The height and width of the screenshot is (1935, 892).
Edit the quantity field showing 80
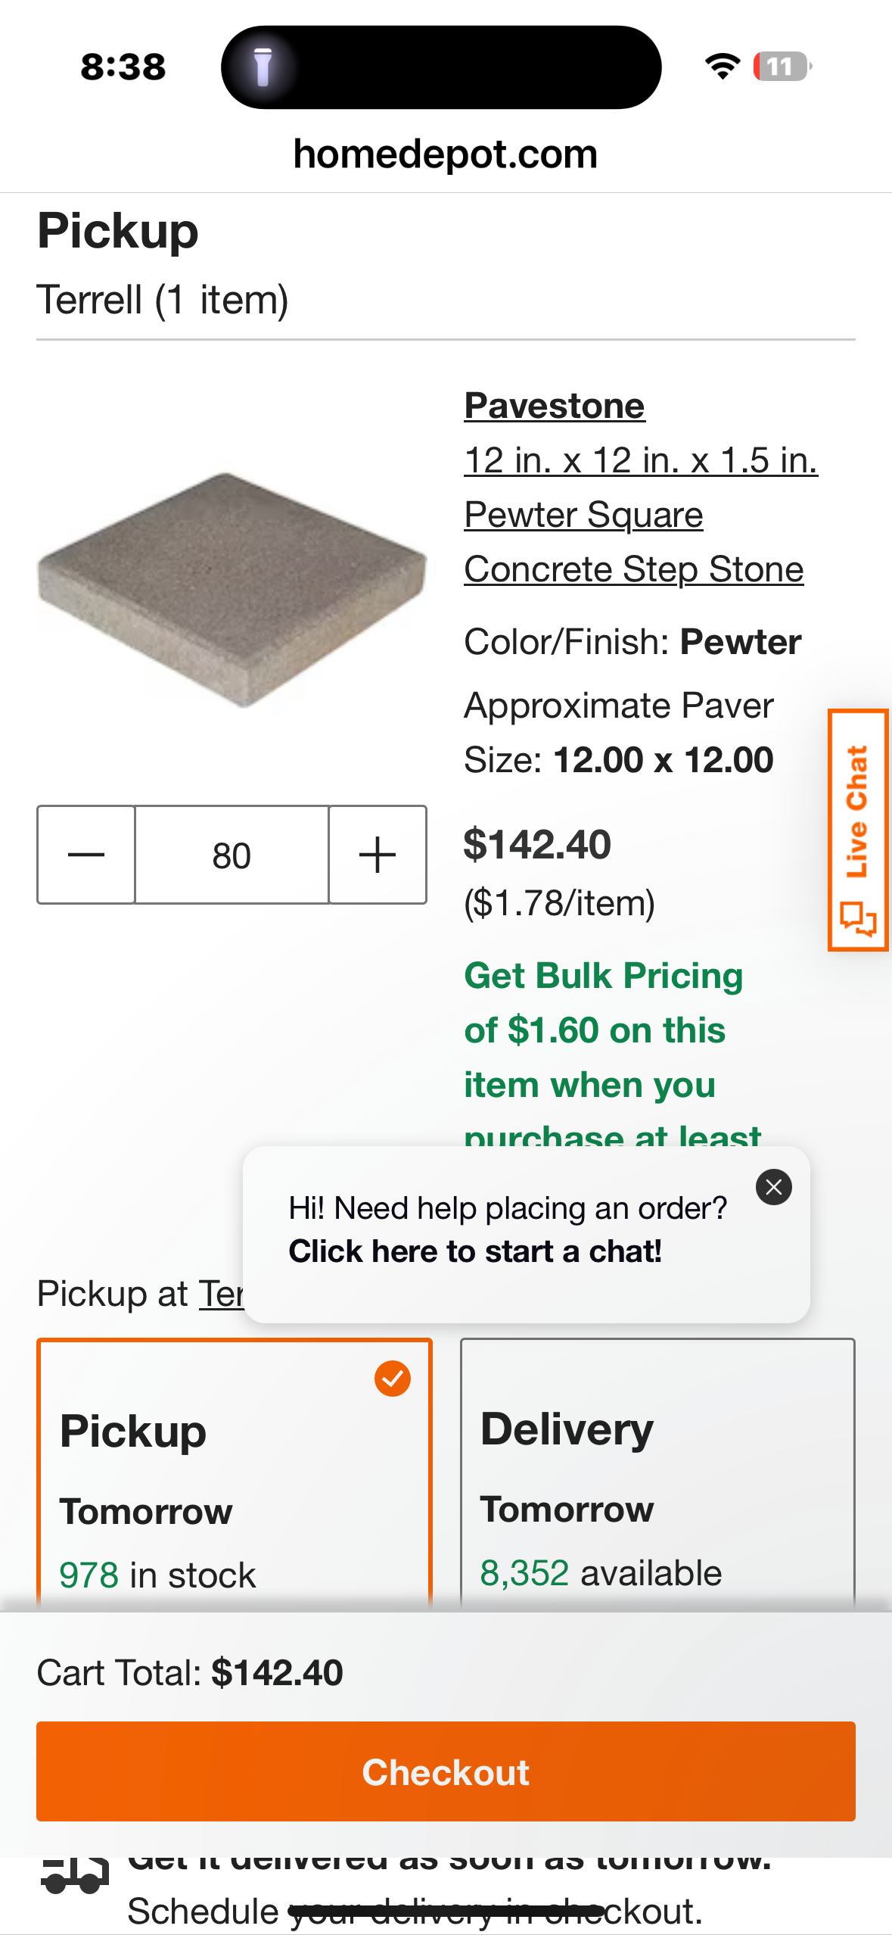[x=232, y=855]
